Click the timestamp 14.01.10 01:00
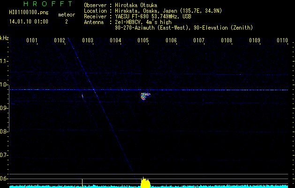This screenshot has width=295, height=188. 29,22
